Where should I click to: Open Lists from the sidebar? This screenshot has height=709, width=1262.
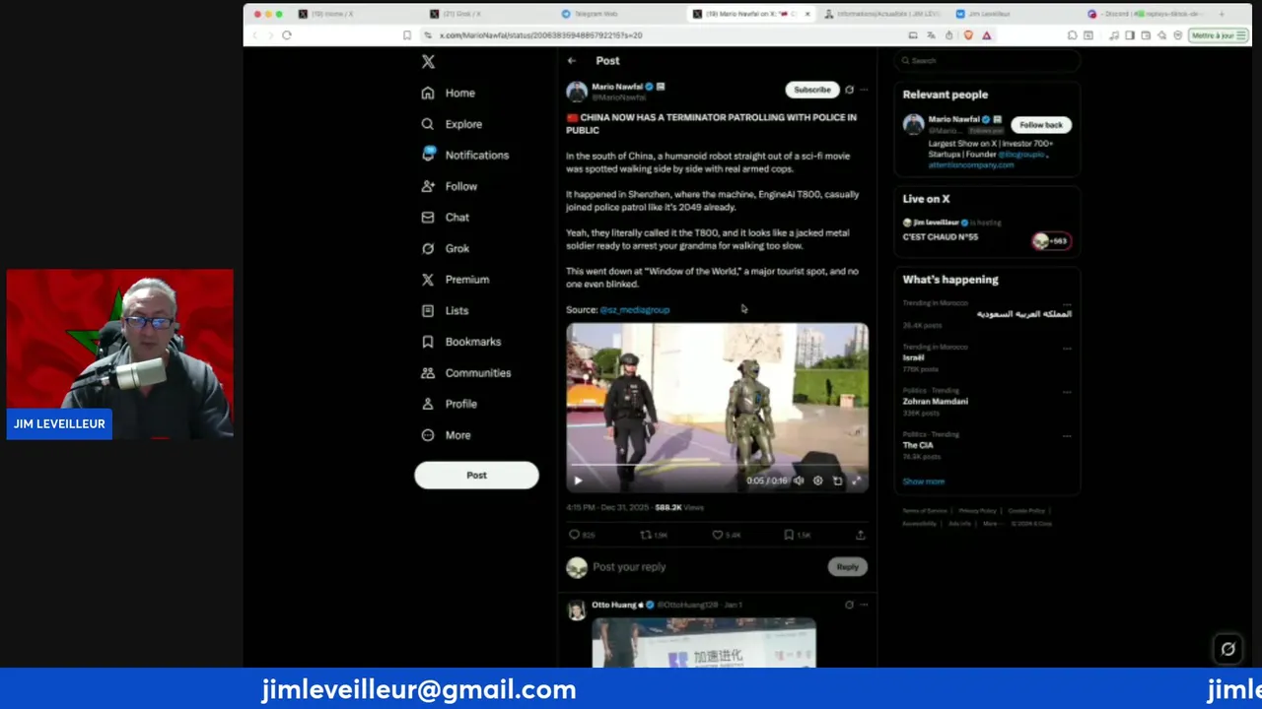pos(445,310)
